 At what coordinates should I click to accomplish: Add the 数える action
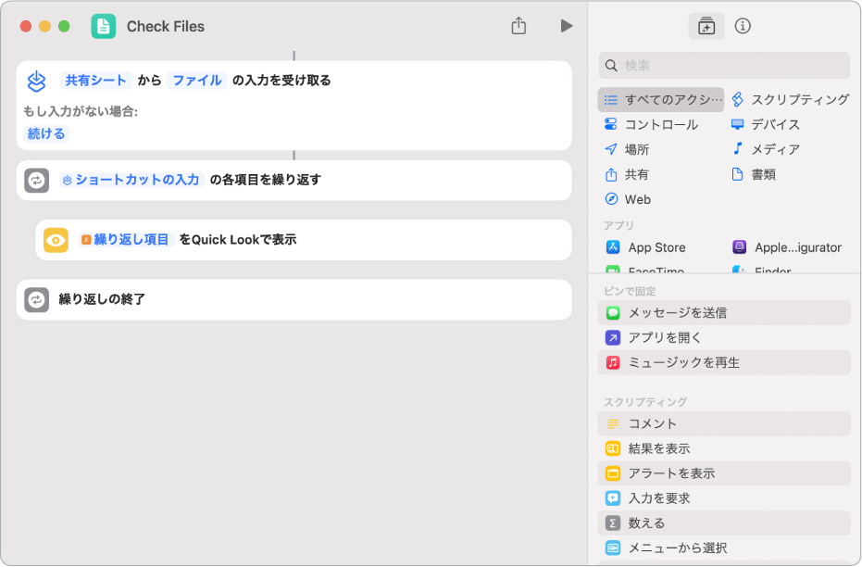point(724,523)
